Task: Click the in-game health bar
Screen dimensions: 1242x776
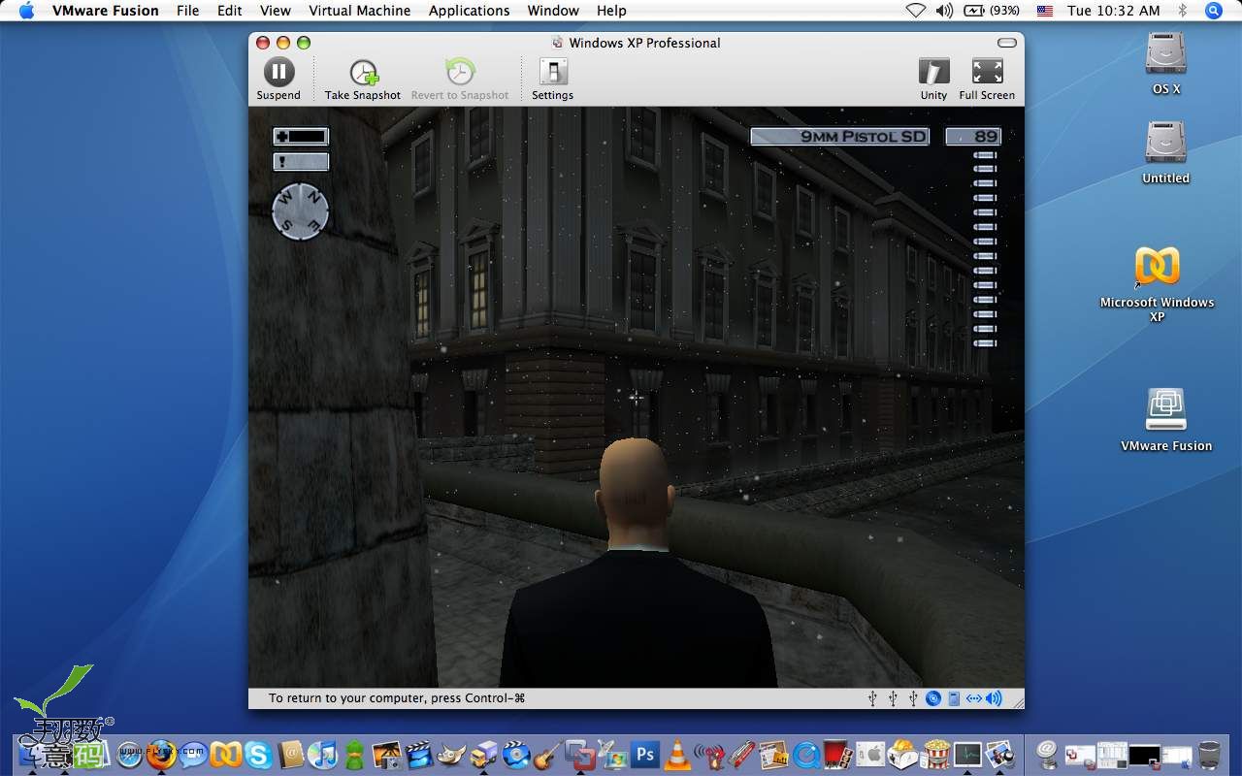Action: [301, 137]
